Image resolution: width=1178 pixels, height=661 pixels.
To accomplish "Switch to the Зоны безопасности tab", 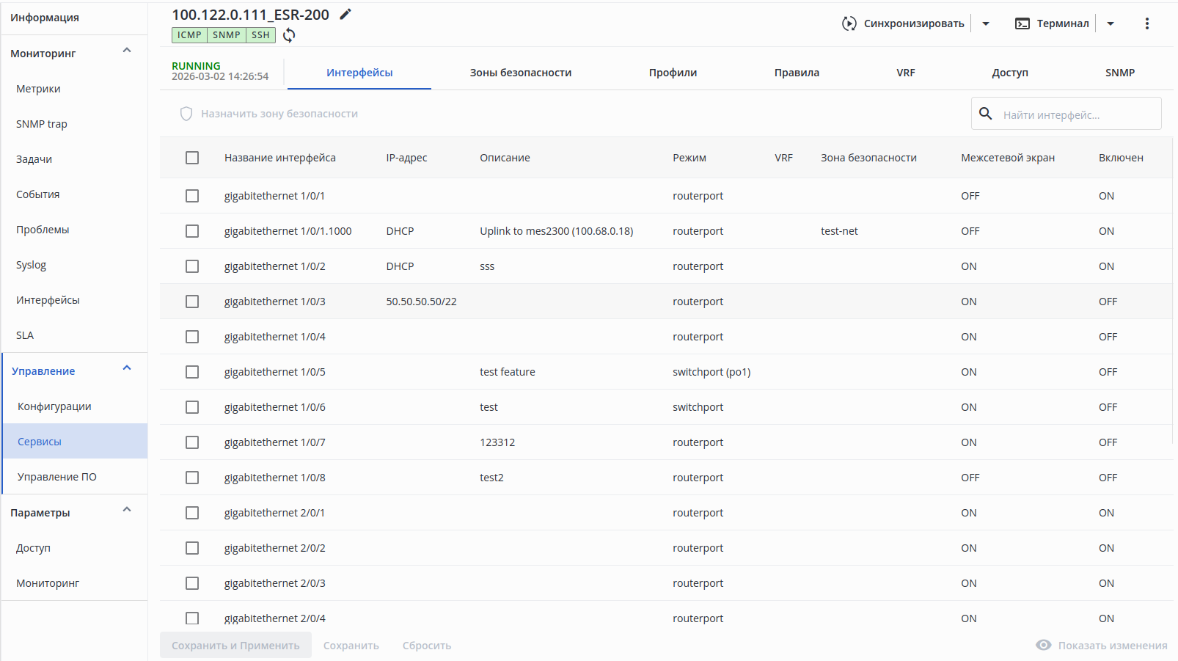I will [521, 73].
